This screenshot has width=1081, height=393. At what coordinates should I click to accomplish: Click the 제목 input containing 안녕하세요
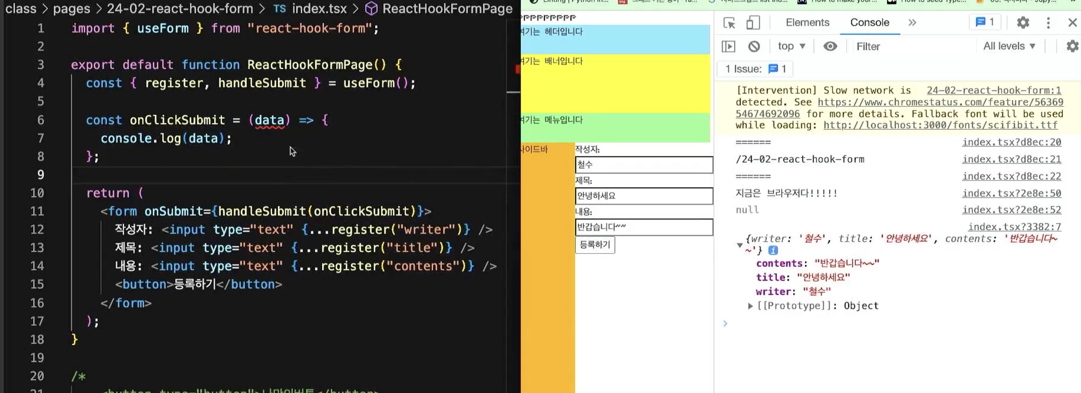point(644,196)
